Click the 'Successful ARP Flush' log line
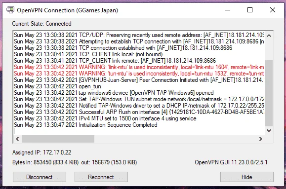Screen dimensions: 286x189 139,112
